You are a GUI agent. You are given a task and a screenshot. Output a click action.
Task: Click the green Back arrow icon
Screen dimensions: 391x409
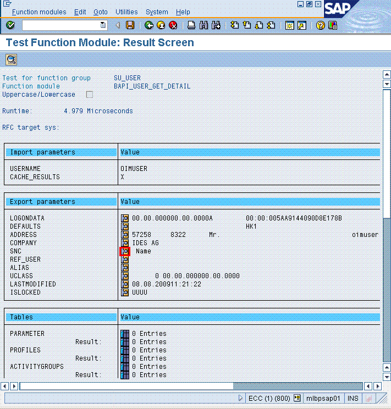149,25
